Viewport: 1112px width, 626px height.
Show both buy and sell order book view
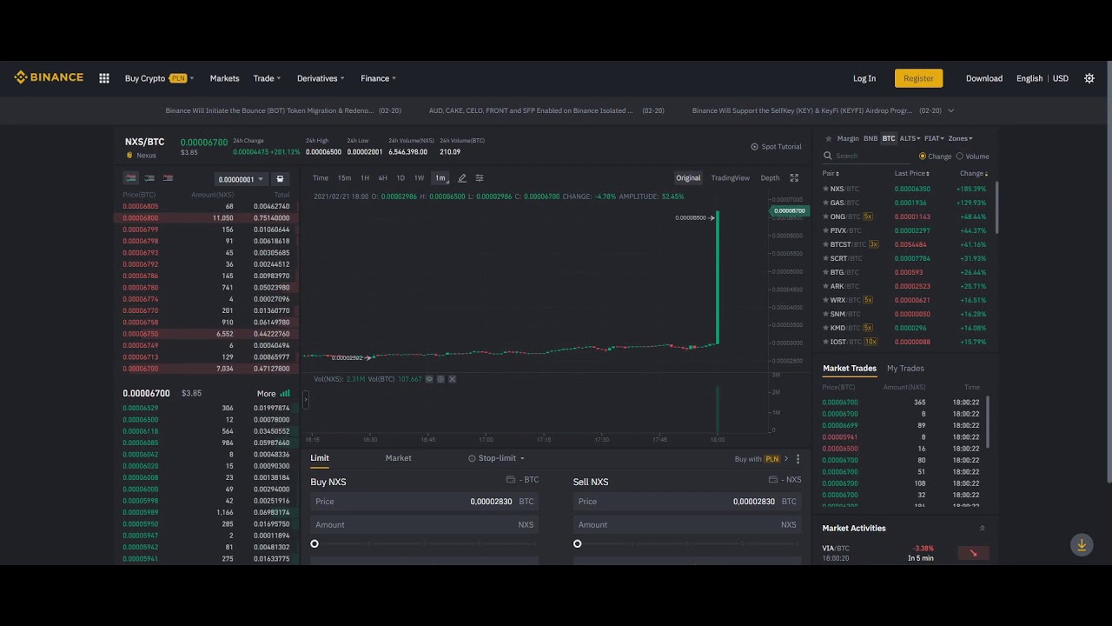point(131,178)
